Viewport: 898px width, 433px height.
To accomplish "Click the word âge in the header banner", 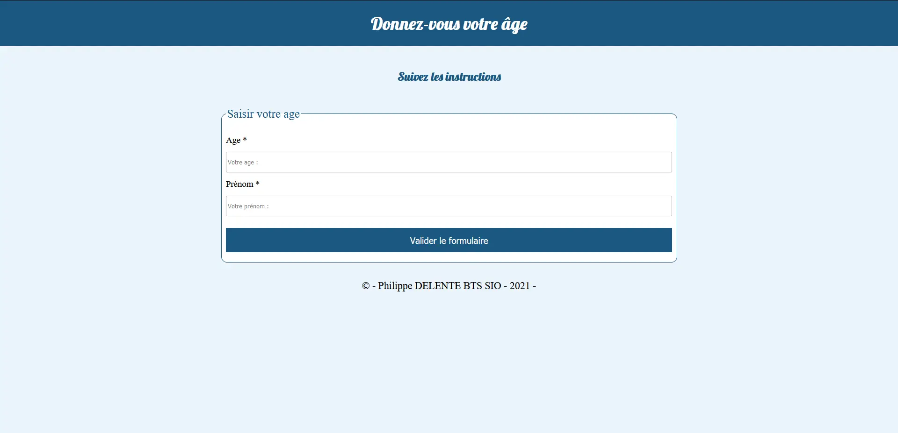I will click(x=514, y=24).
